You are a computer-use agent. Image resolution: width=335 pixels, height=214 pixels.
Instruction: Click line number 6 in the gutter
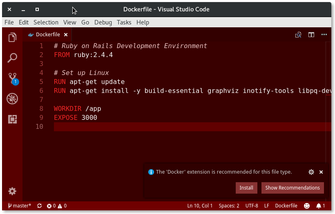(x=41, y=91)
